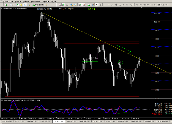This screenshot has height=124, width=172.
Task: Switch to the NZDJPY,Daily chart tab
Action: 20,121
